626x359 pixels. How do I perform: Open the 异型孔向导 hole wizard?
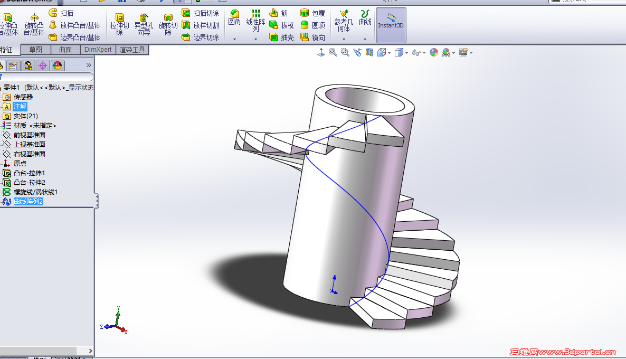click(144, 25)
